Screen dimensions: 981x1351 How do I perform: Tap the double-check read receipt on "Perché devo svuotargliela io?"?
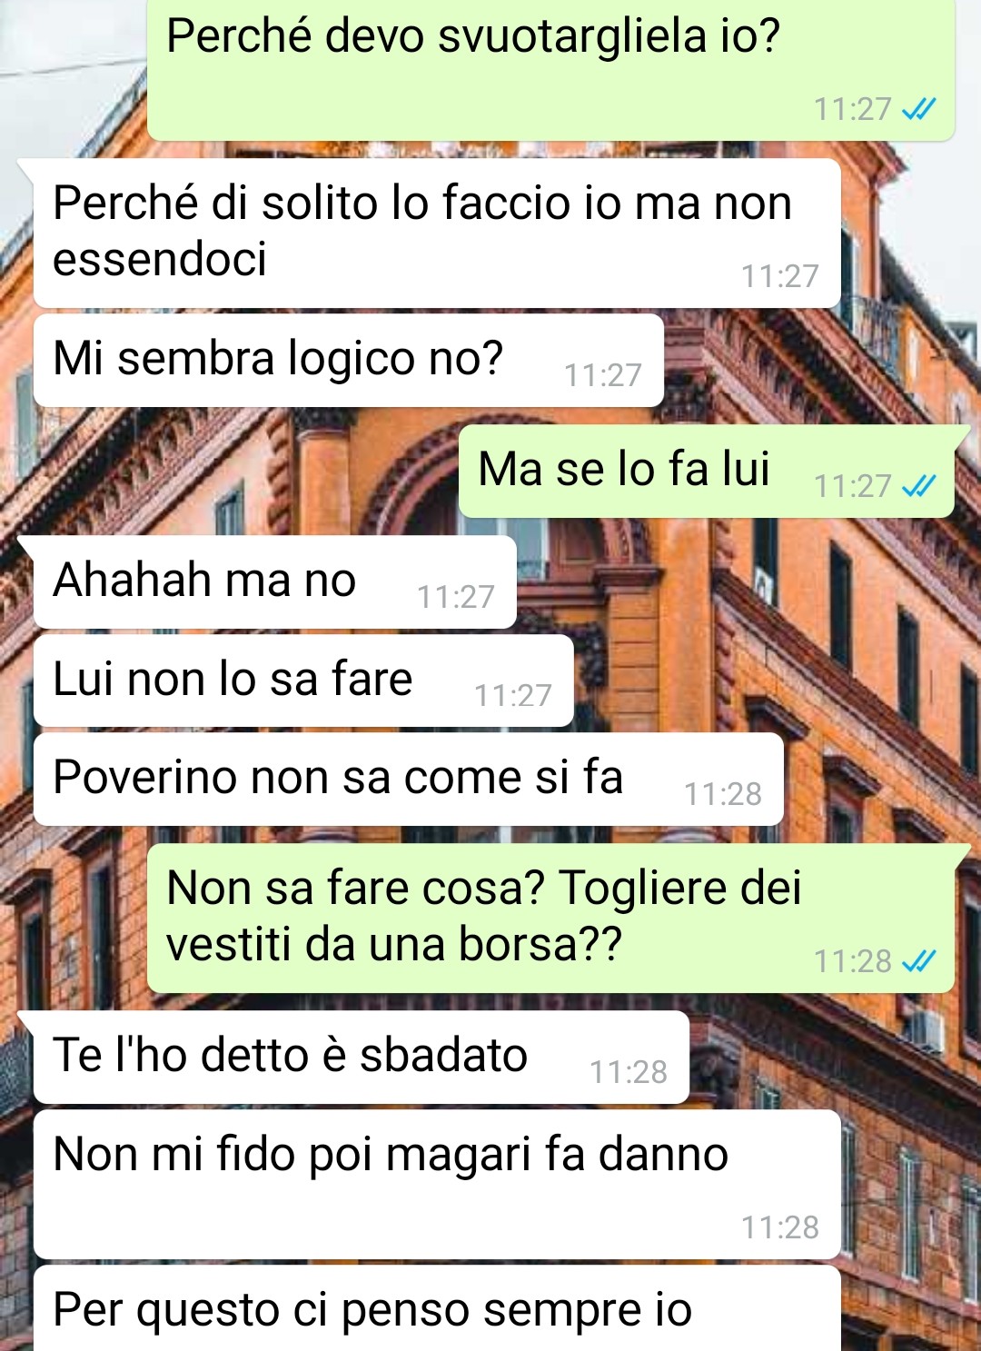coord(918,110)
